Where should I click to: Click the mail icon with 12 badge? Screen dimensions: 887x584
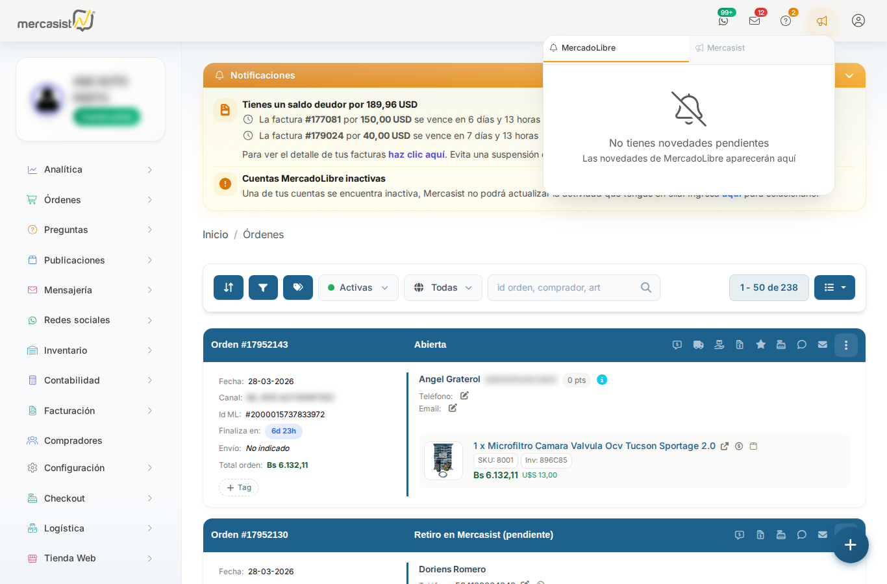[x=755, y=21]
